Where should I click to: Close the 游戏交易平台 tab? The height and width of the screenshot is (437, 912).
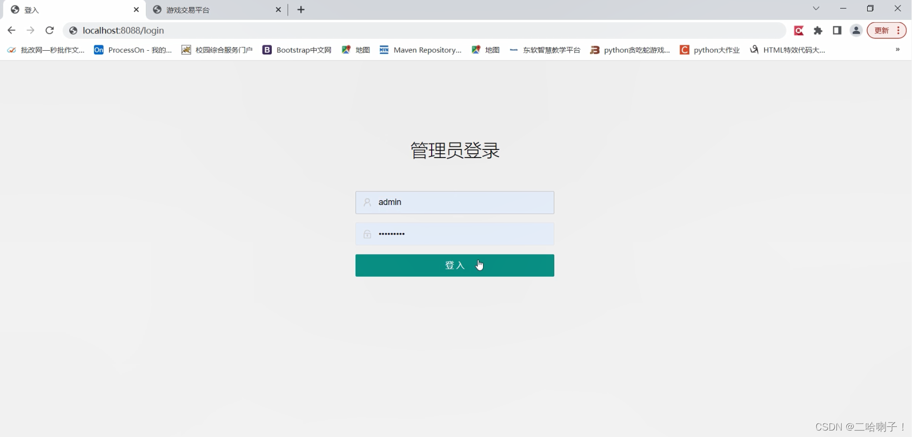278,10
